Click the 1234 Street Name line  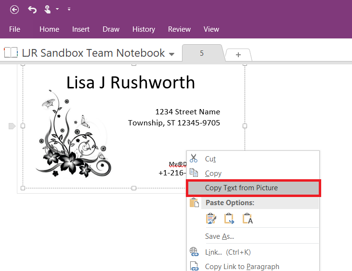pyautogui.click(x=188, y=111)
